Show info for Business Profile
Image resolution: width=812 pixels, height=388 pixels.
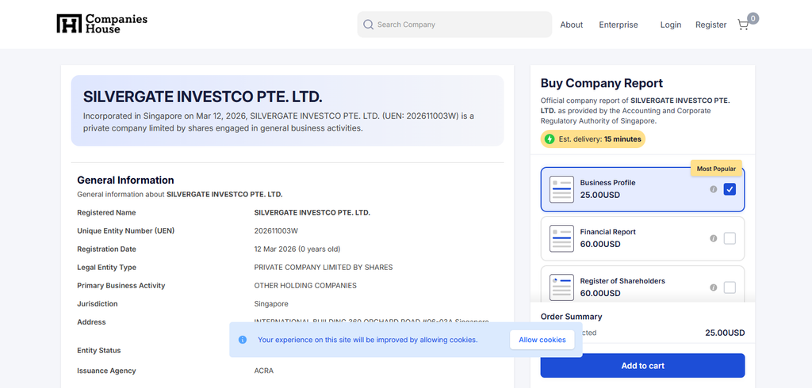point(713,189)
